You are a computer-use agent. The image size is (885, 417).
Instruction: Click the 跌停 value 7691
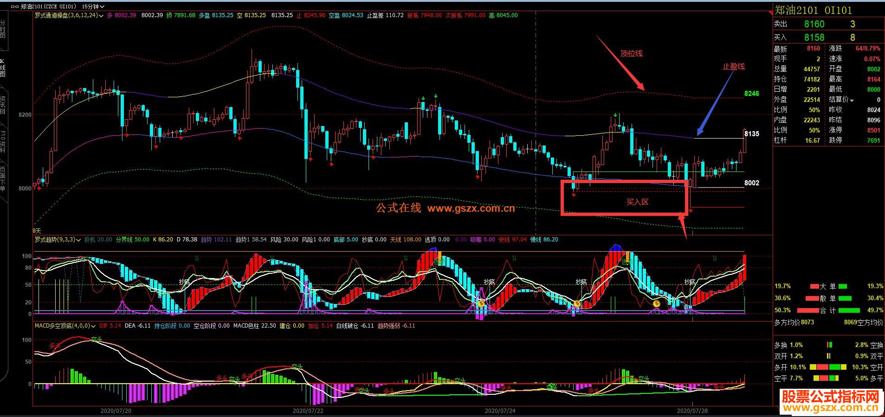[873, 140]
